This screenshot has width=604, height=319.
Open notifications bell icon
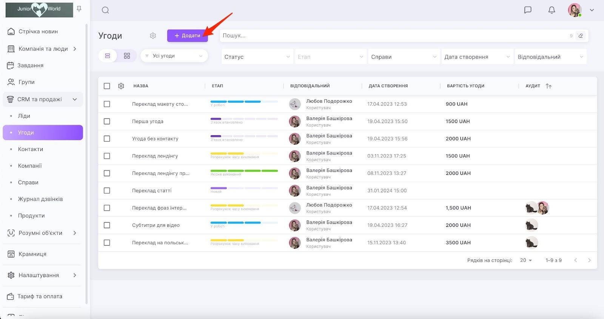tap(552, 10)
